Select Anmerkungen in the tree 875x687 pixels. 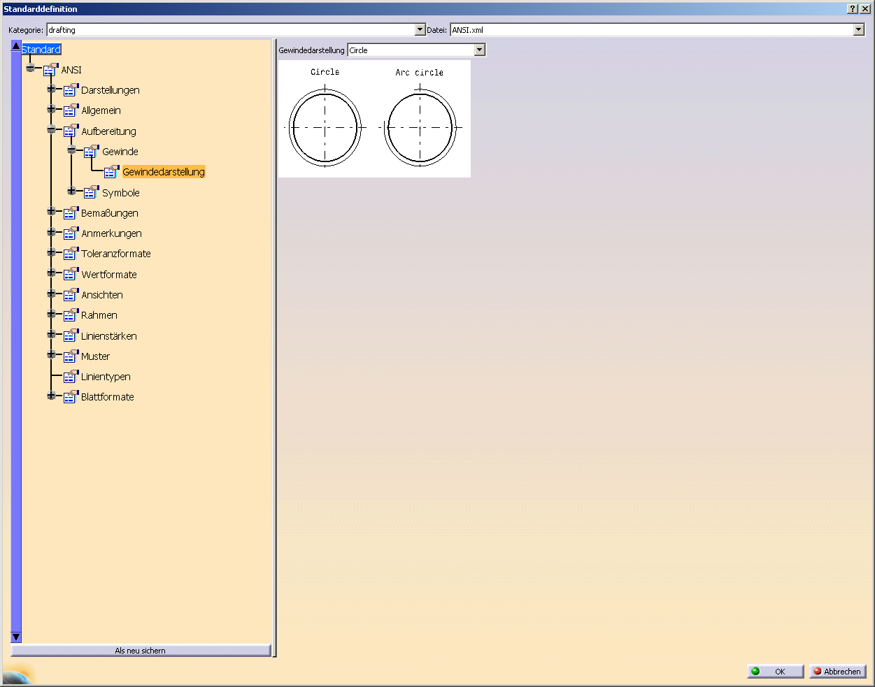click(x=112, y=233)
